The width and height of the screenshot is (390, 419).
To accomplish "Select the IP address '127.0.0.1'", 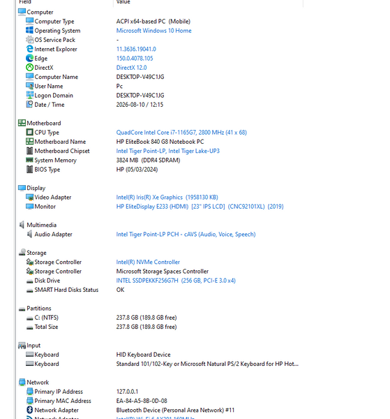I will (x=127, y=392).
